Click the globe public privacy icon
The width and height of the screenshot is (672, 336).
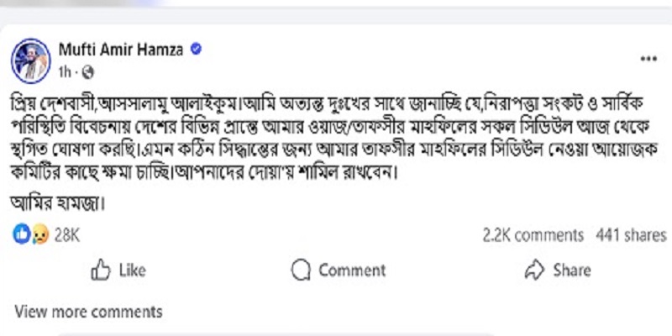[x=90, y=71]
